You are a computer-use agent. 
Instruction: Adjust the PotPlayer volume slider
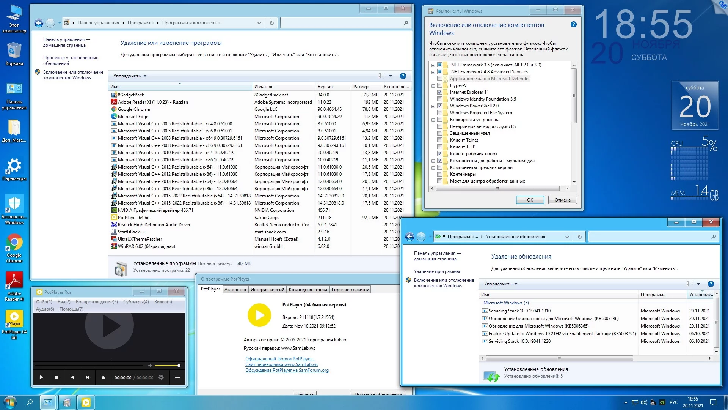[167, 366]
